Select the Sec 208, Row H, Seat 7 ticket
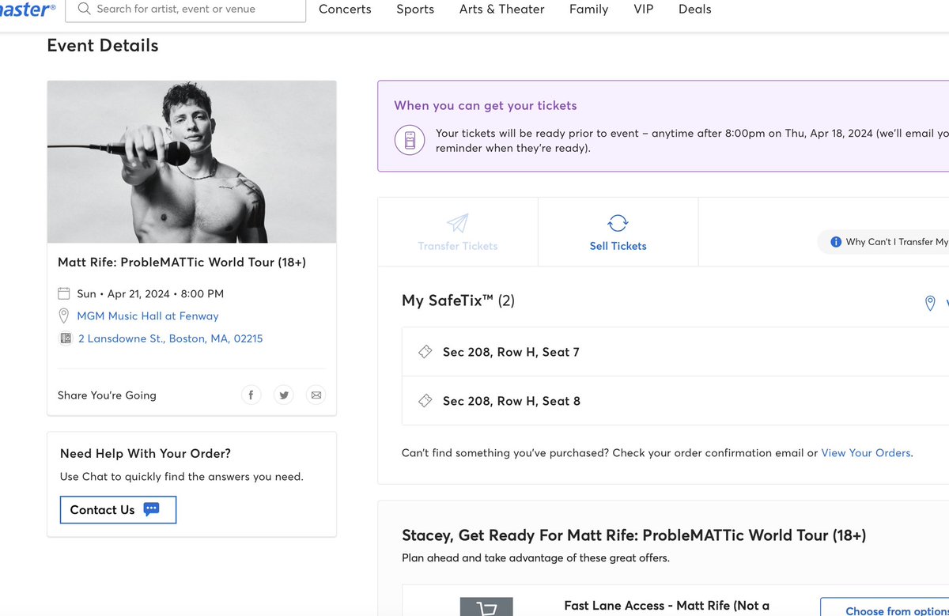The height and width of the screenshot is (616, 949). (675, 352)
